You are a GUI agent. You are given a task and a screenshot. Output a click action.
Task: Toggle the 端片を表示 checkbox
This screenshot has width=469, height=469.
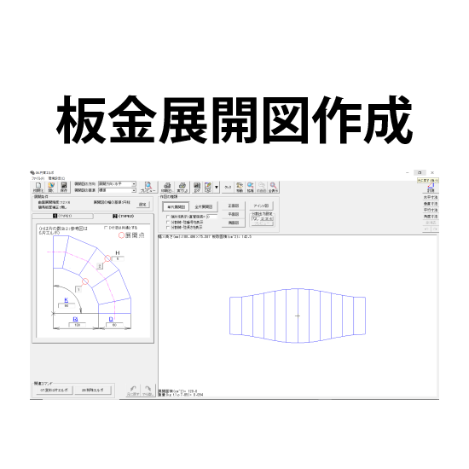click(x=168, y=217)
